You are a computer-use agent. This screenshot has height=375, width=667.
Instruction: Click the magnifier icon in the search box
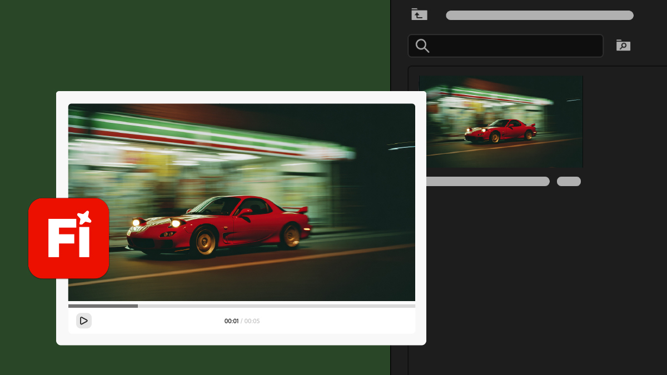422,46
